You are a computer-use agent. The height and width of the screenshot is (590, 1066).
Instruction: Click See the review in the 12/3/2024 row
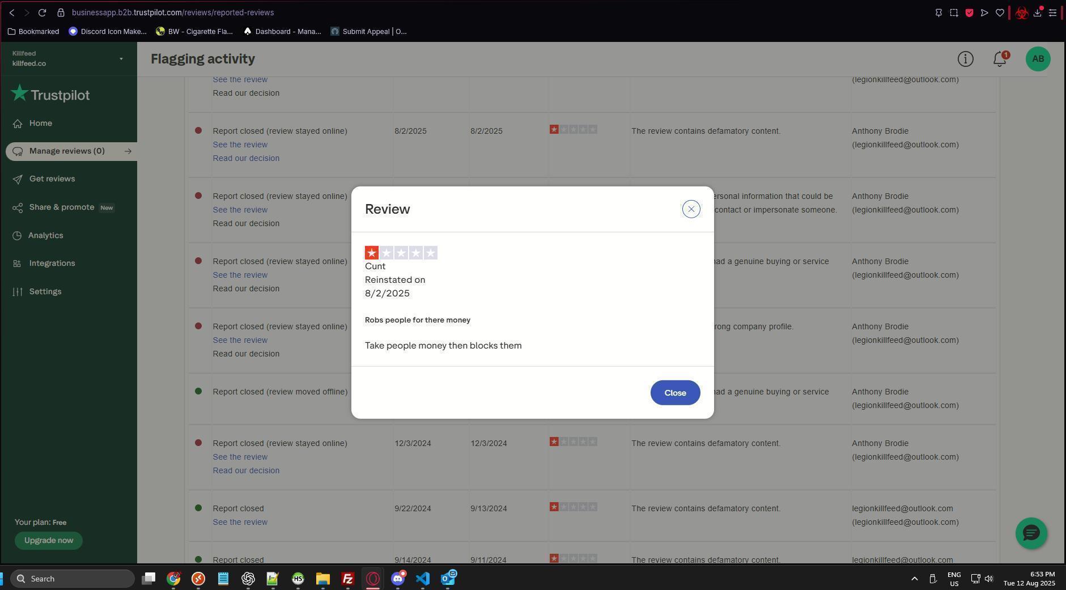point(240,457)
